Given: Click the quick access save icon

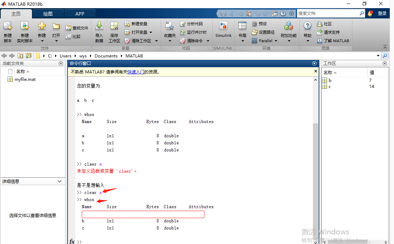Looking at the screenshot, I should click(x=223, y=13).
